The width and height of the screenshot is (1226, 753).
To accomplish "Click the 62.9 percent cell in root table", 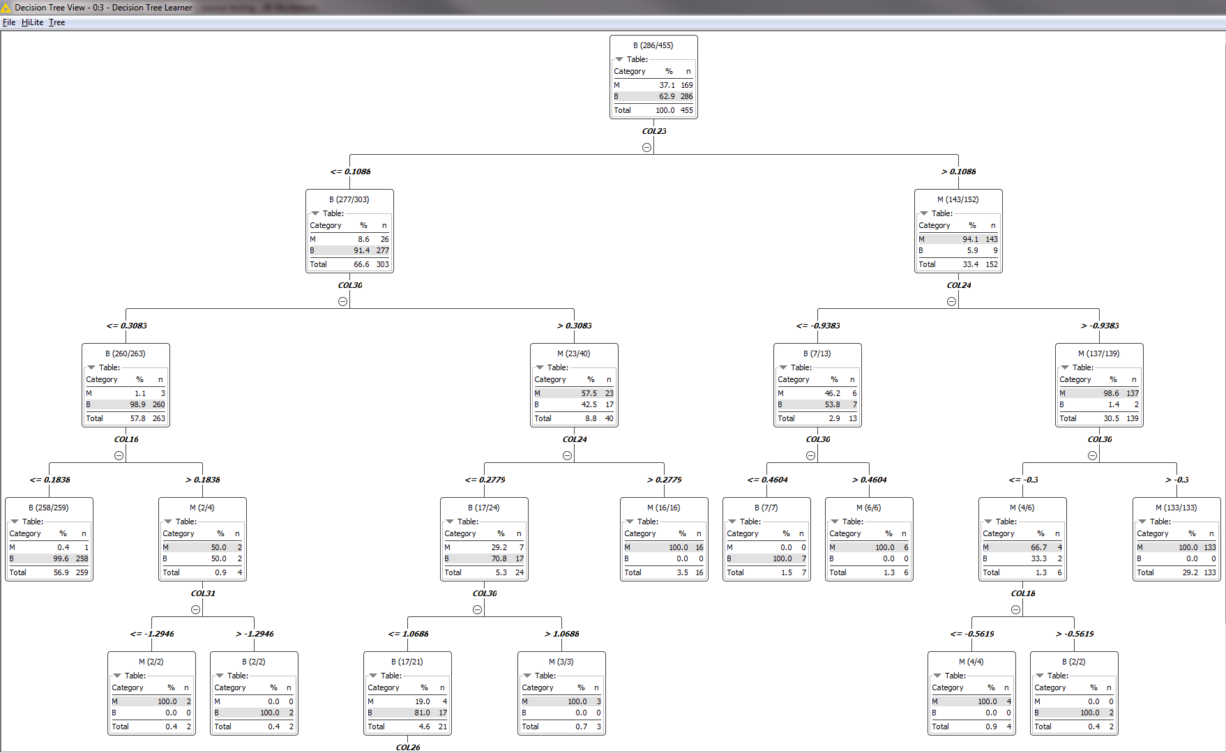I will coord(667,96).
